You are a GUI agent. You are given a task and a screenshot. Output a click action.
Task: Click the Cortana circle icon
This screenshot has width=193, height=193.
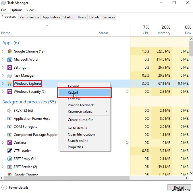(9, 143)
